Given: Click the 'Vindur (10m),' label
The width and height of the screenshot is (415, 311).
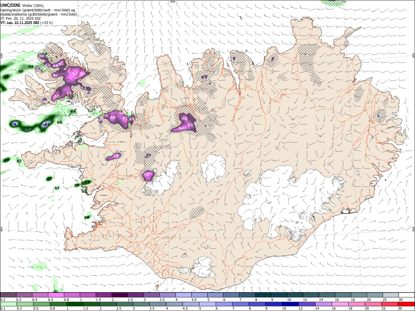Looking at the screenshot, I should point(33,6).
